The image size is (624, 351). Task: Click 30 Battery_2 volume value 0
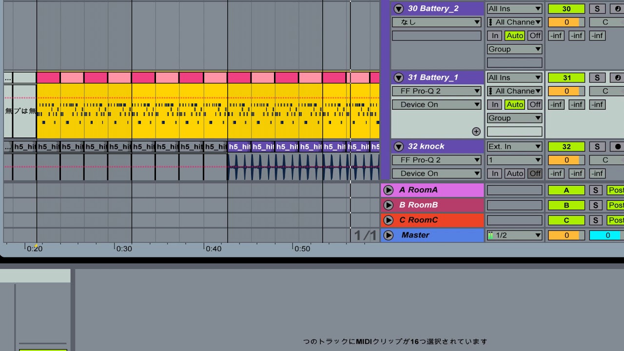566,22
